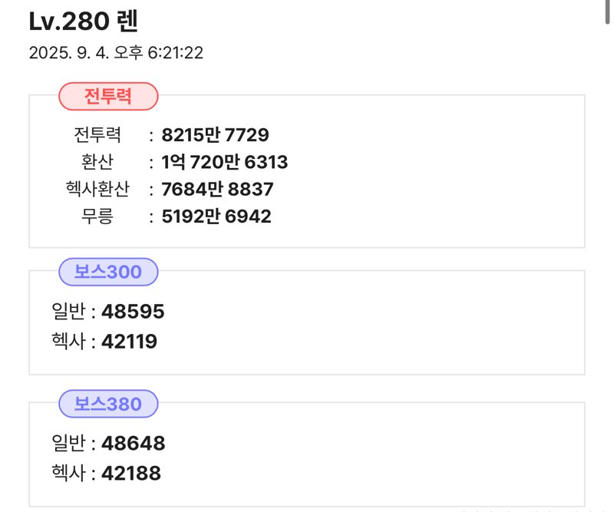Click the 헥사 label in 보스380 section
The width and height of the screenshot is (614, 512).
pyautogui.click(x=68, y=473)
